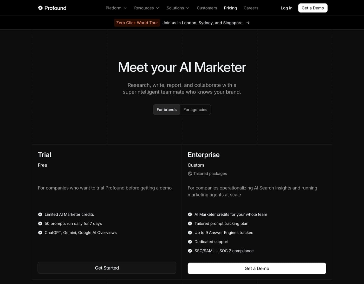Click checkmark icon beside 50 prompts run daily
The image size is (364, 284).
40,223
